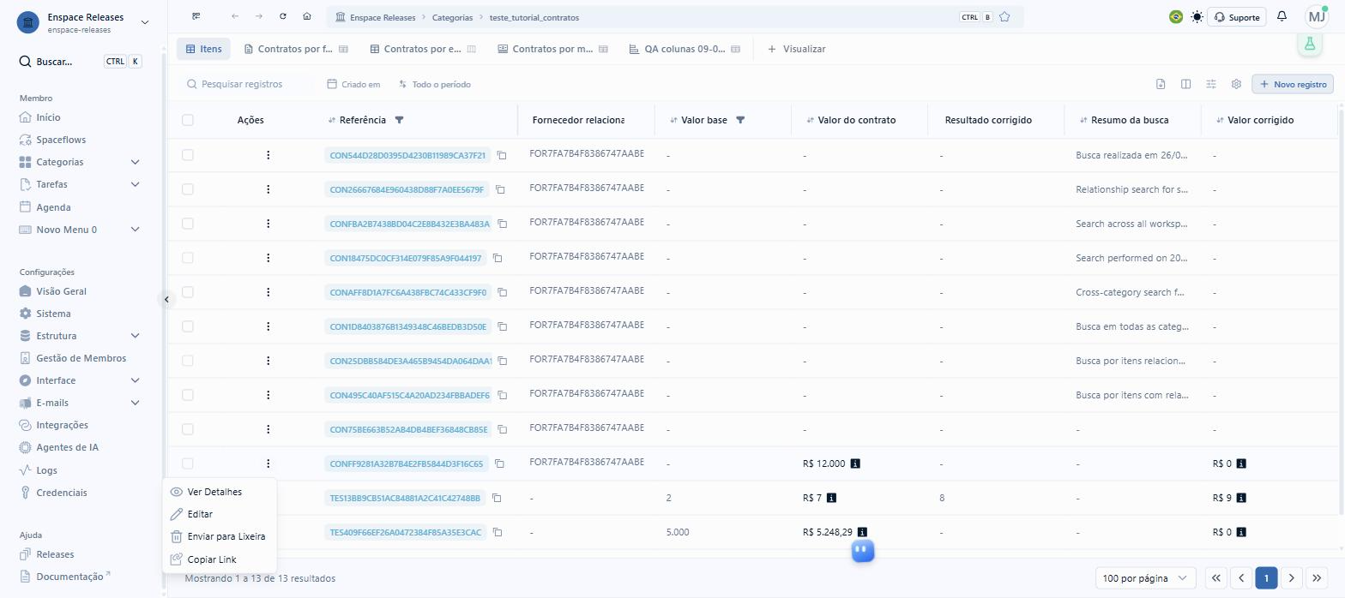Go forward with the right arrow icon
Viewport: 1345px width, 598px height.
[259, 16]
